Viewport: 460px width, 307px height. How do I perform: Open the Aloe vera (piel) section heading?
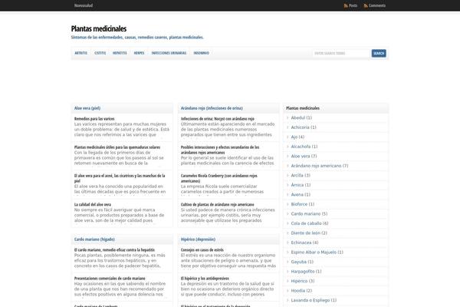pyautogui.click(x=87, y=108)
